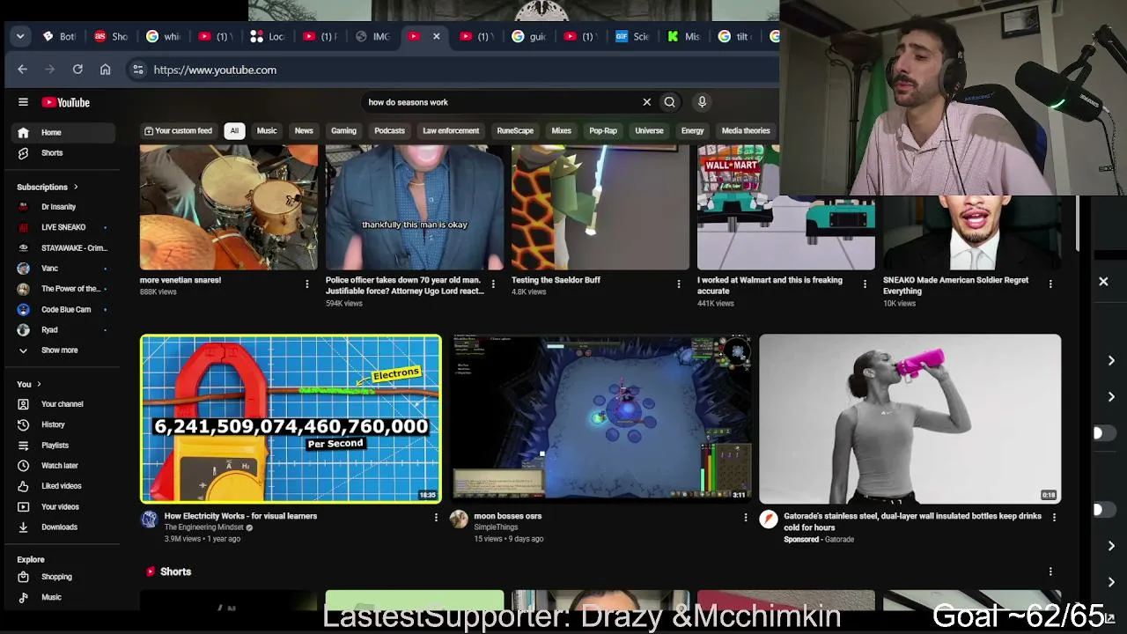Viewport: 1127px width, 634px height.
Task: Open the Gatorade ad thumbnail
Action: click(x=910, y=418)
